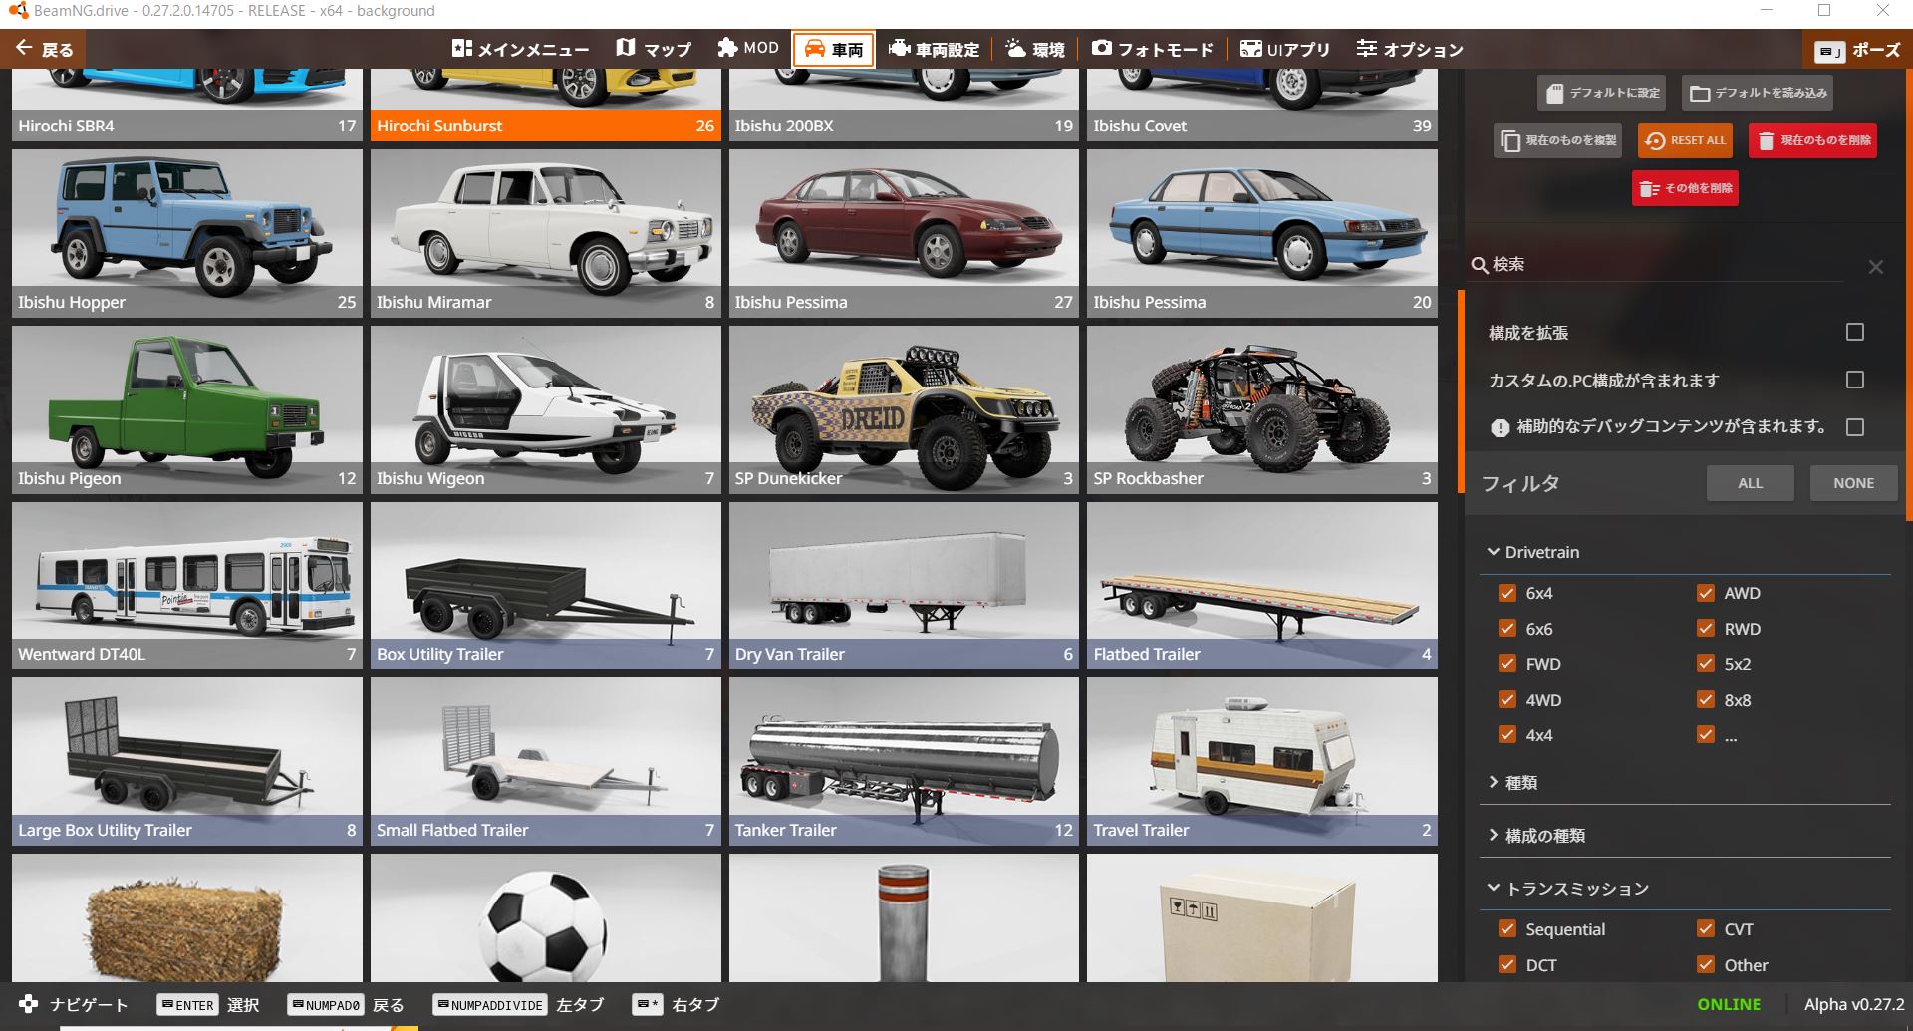Switch to the 車両 vehicles tab
The height and width of the screenshot is (1031, 1913).
click(834, 49)
